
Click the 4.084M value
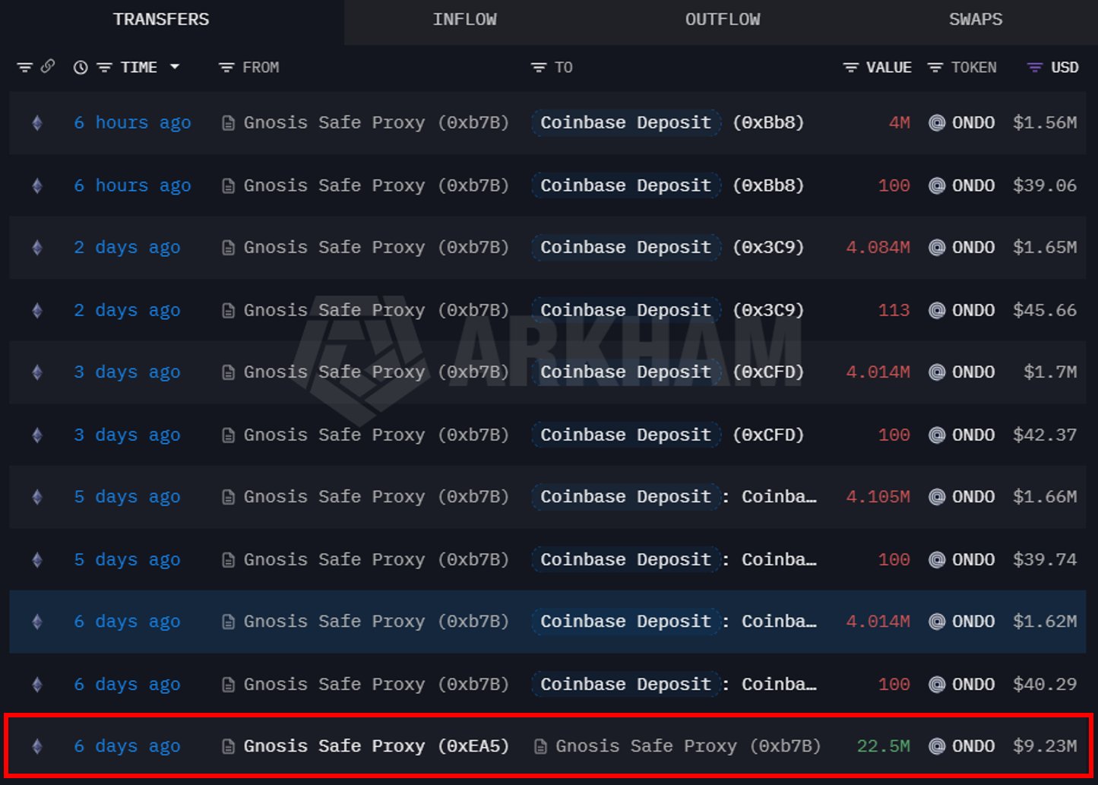pyautogui.click(x=878, y=248)
